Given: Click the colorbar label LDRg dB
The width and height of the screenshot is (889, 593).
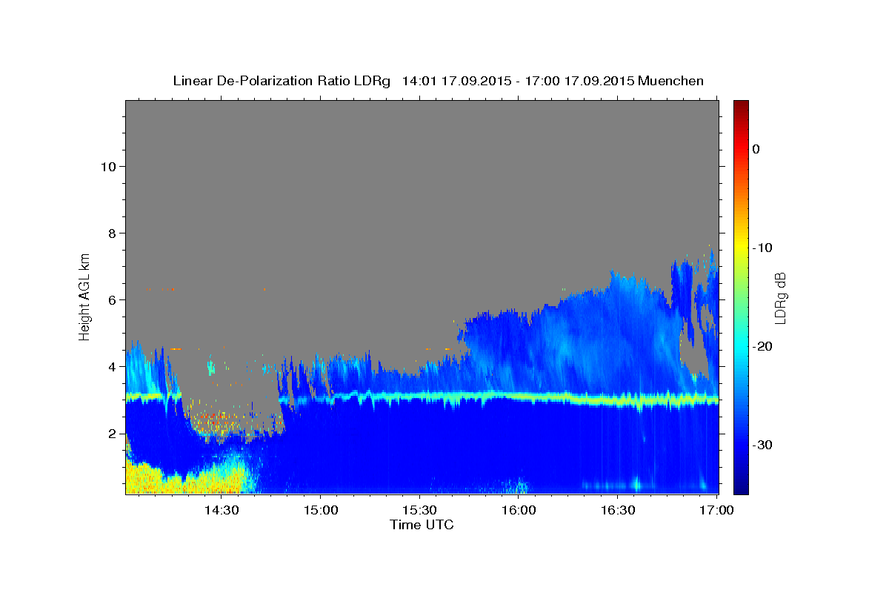Looking at the screenshot, I should [x=779, y=297].
